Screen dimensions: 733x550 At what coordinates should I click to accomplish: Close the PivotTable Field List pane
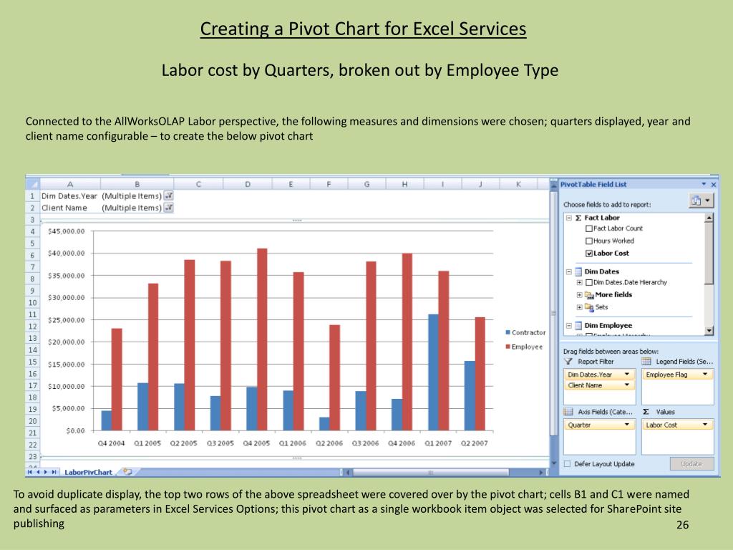coord(714,185)
